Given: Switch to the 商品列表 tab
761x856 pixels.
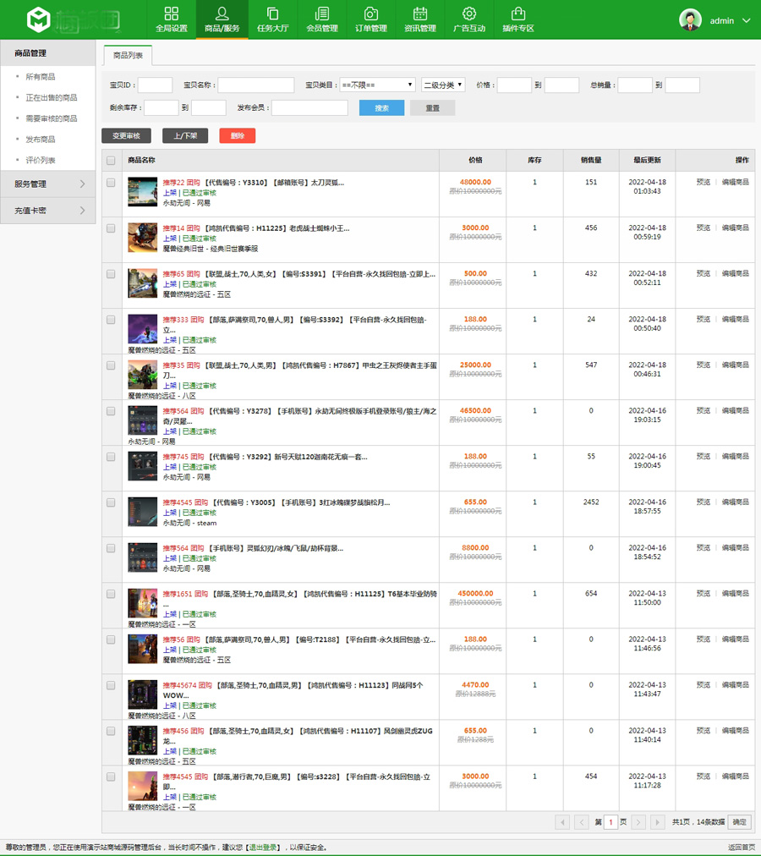Looking at the screenshot, I should [128, 56].
